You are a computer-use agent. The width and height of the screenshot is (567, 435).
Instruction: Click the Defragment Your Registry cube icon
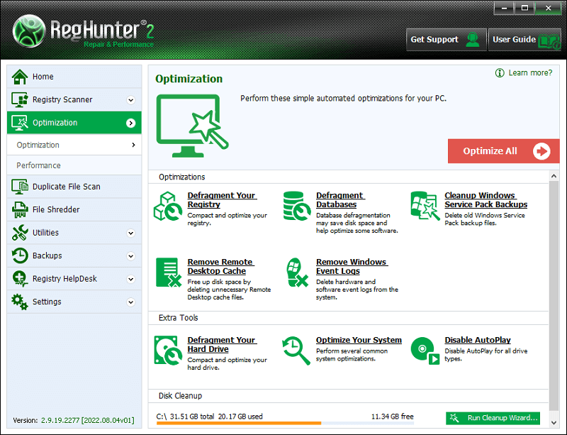tap(168, 206)
